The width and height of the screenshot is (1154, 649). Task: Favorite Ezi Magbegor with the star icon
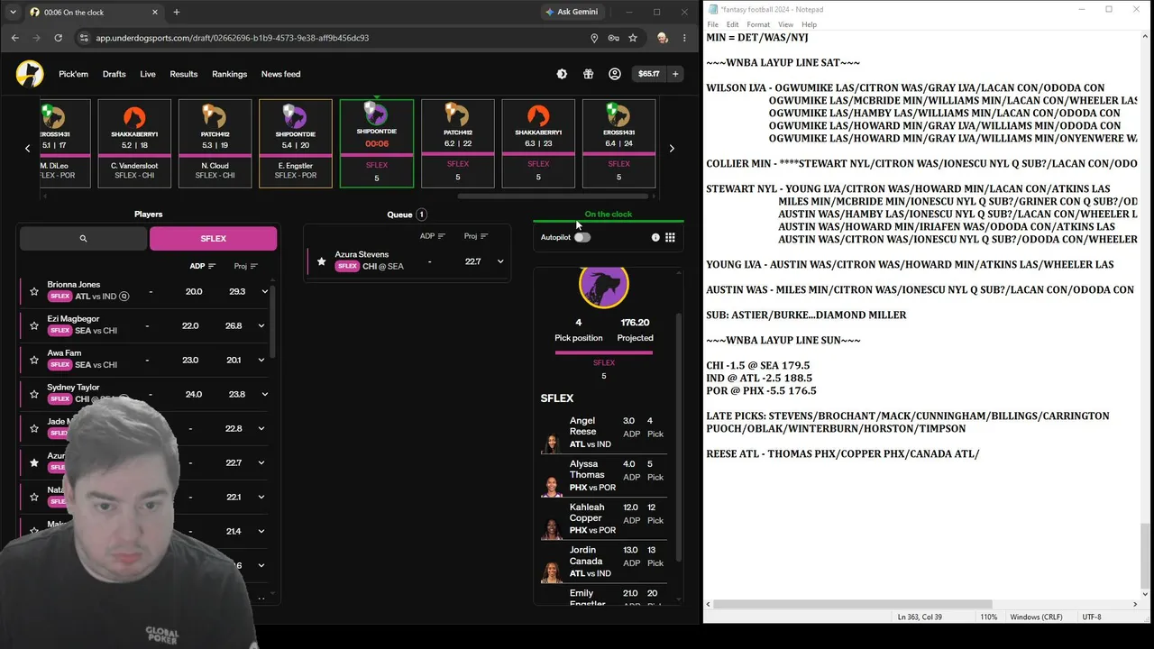click(34, 325)
